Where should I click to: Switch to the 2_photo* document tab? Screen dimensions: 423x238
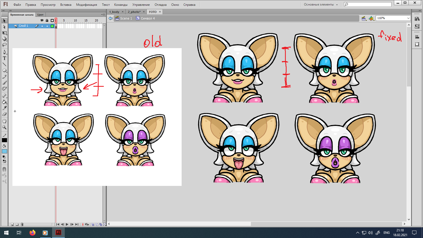pos(134,12)
